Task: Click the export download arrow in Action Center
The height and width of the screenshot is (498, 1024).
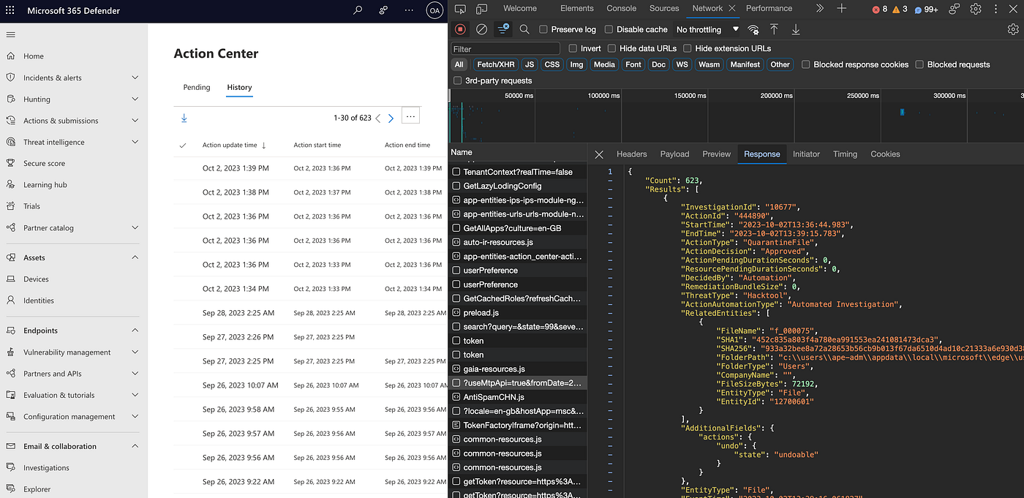Action: point(184,118)
